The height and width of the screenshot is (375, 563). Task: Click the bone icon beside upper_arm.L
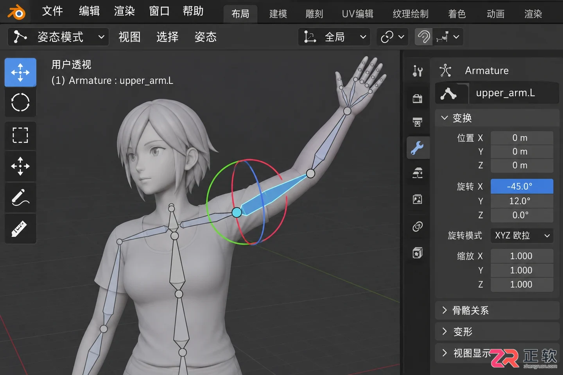[x=448, y=93]
